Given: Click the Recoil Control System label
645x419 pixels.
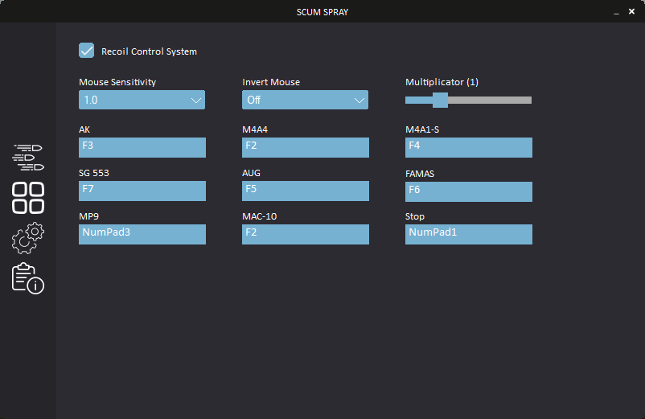Looking at the screenshot, I should (149, 51).
